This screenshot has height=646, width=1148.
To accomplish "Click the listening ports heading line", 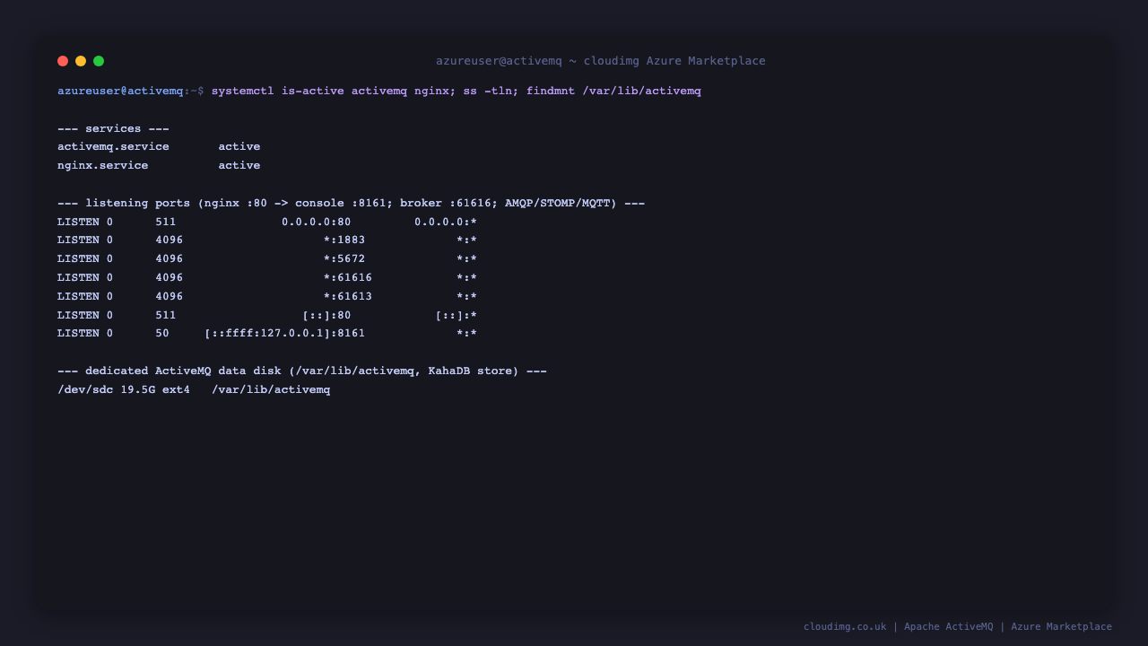I will 352,204.
